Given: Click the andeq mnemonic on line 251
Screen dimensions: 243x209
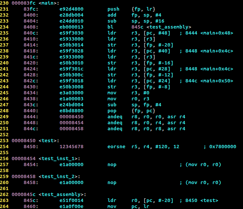Looking at the screenshot, I should [115, 129].
